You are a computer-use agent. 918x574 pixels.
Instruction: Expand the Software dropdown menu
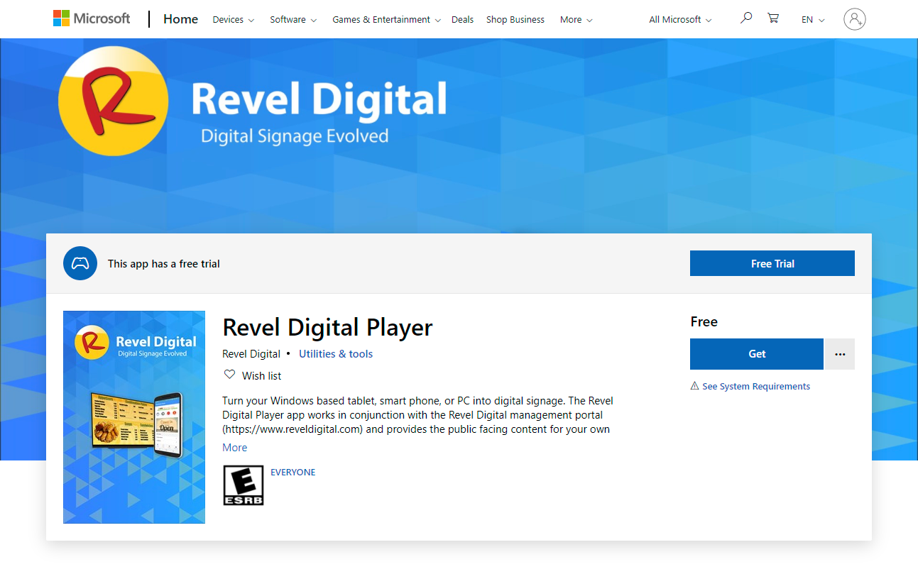[x=293, y=20]
